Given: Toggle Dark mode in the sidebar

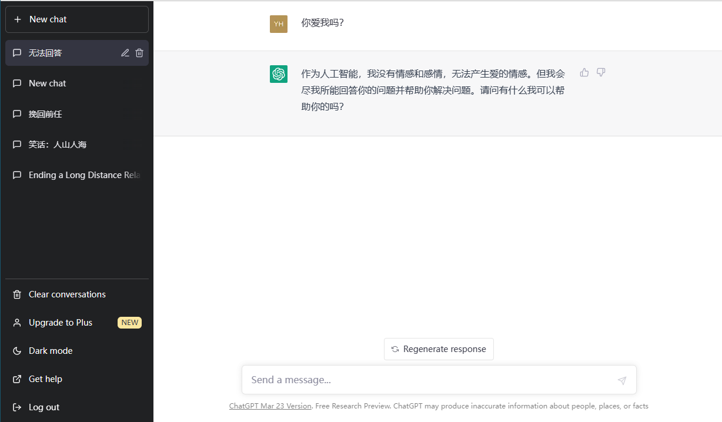Looking at the screenshot, I should [x=51, y=351].
